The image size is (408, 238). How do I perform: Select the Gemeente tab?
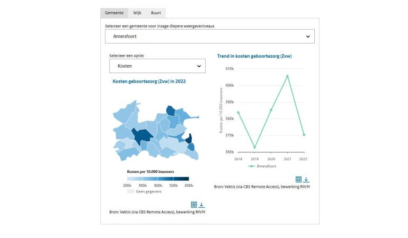coord(114,13)
